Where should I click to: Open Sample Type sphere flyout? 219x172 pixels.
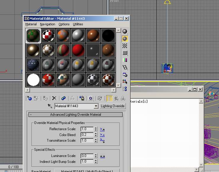coord(125,31)
